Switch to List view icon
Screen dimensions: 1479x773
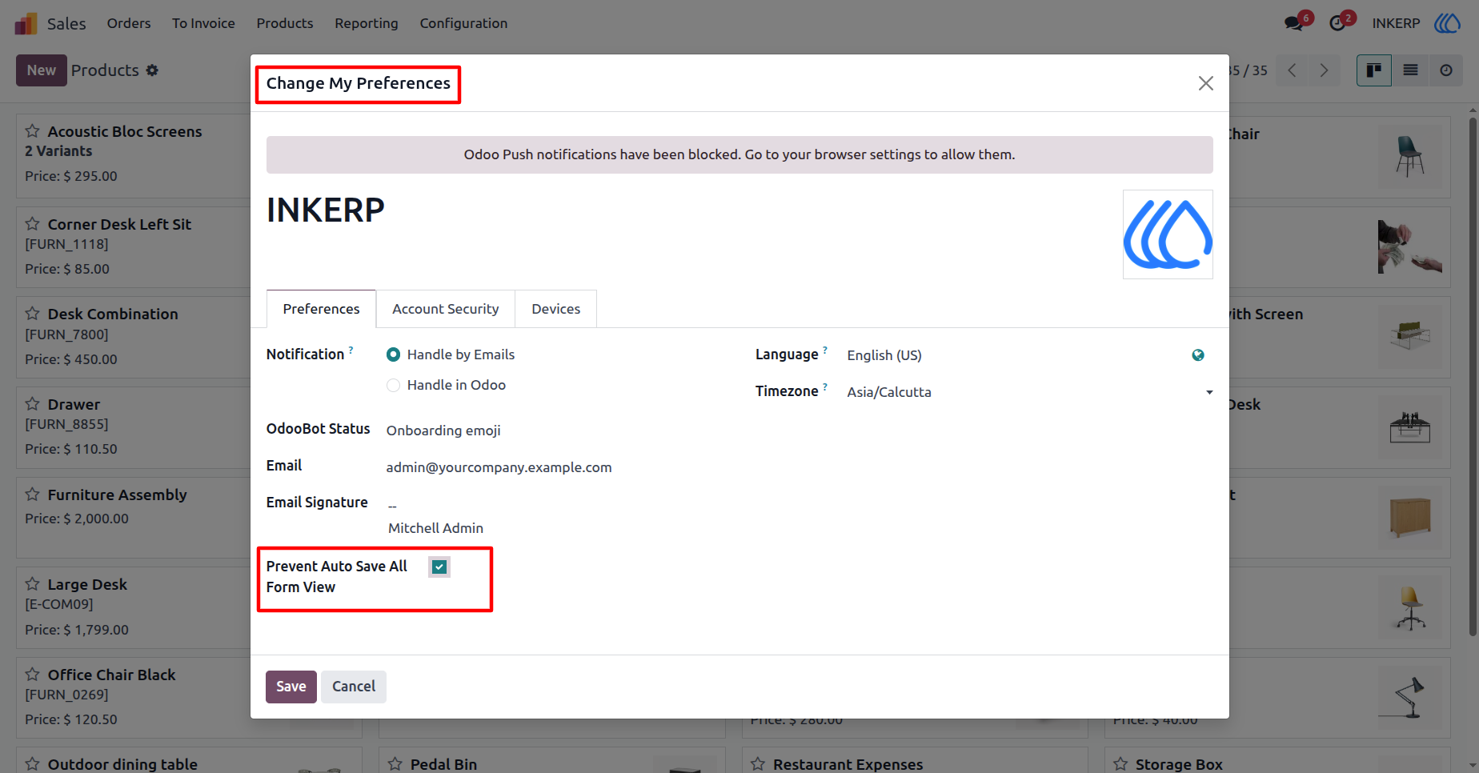(x=1410, y=70)
